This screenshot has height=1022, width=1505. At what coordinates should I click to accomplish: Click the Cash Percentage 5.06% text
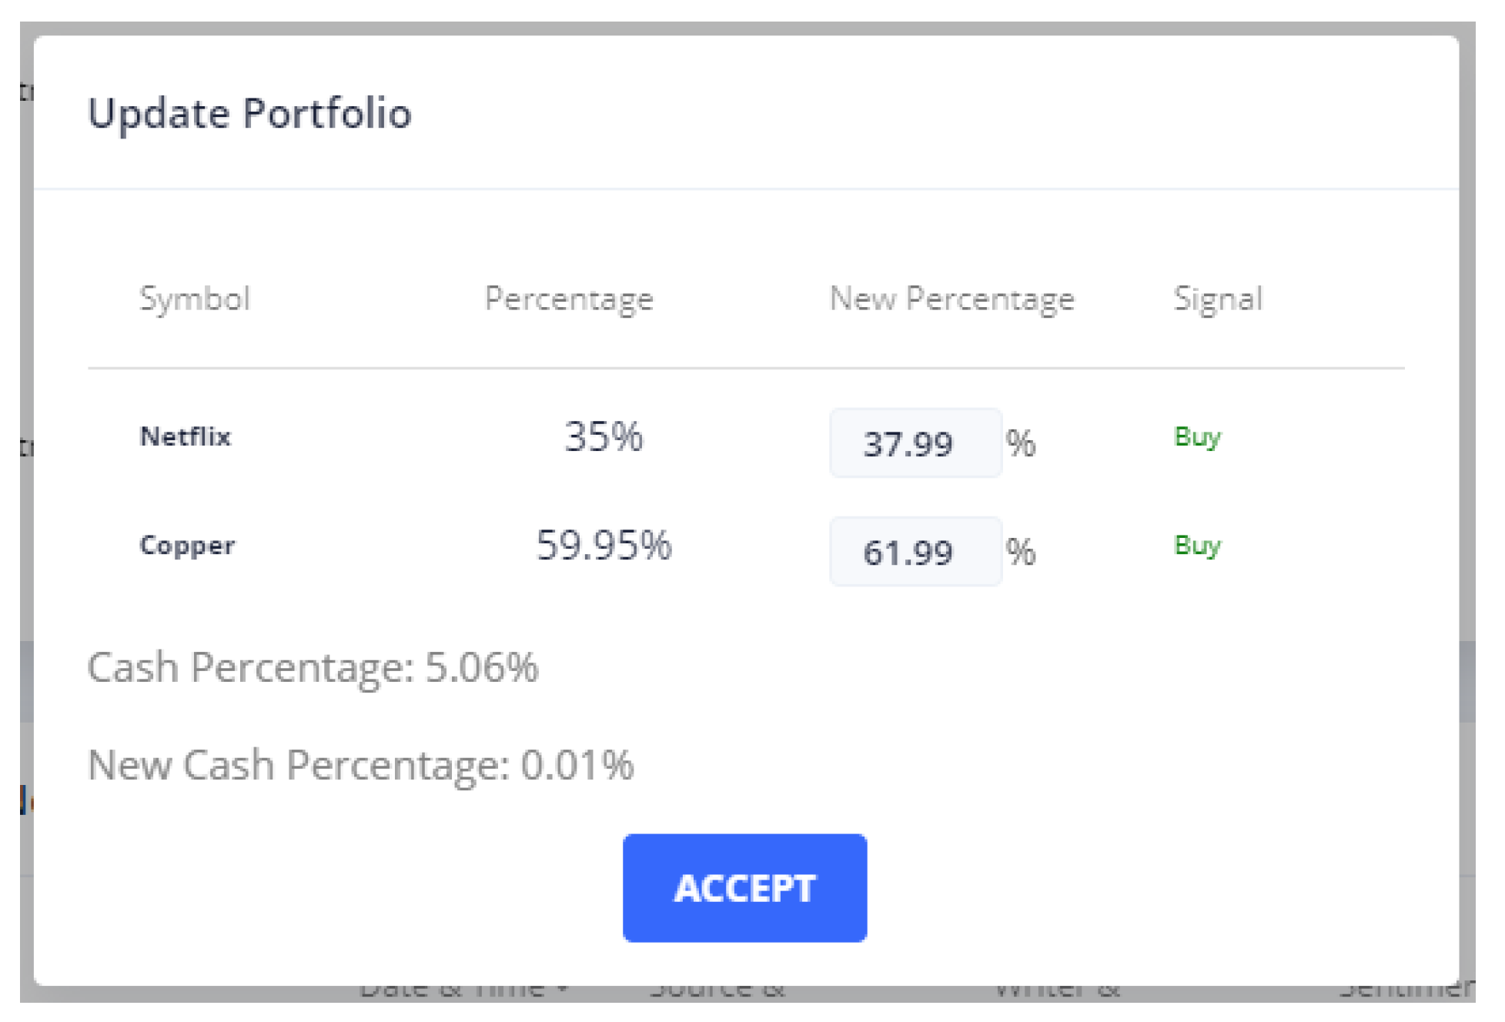(313, 667)
